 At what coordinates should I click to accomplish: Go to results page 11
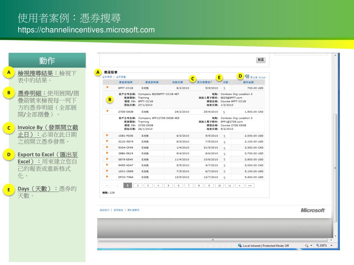(230, 185)
